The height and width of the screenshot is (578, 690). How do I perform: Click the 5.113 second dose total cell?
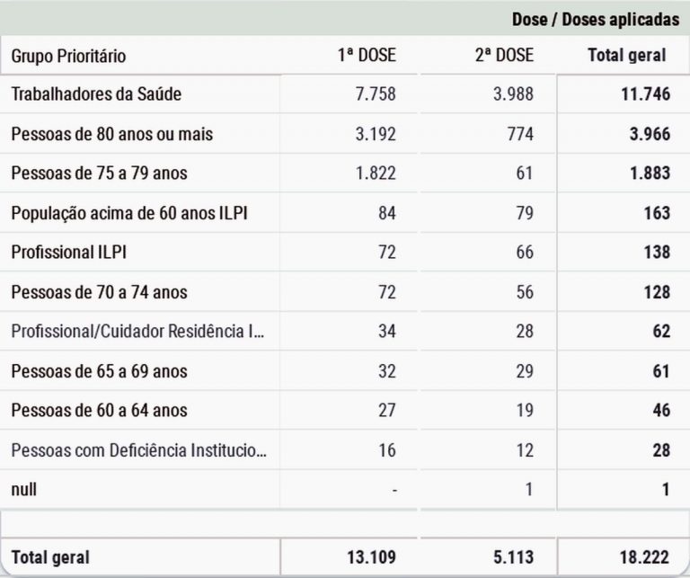[509, 558]
